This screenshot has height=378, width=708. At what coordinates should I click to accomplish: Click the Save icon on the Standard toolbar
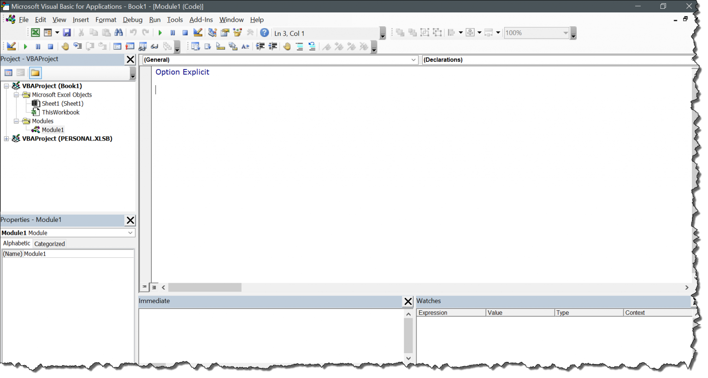(67, 32)
